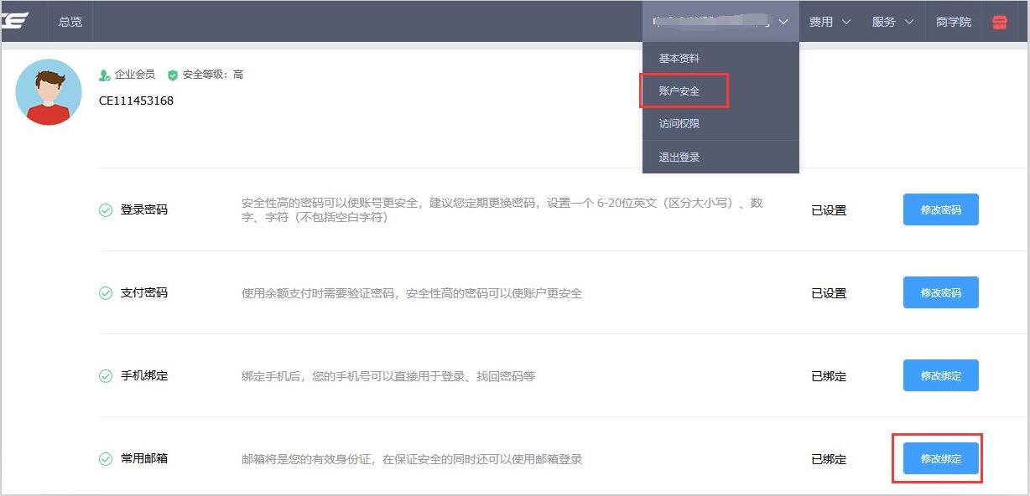
Task: Open 访问权限 from the account menu
Action: pyautogui.click(x=679, y=124)
